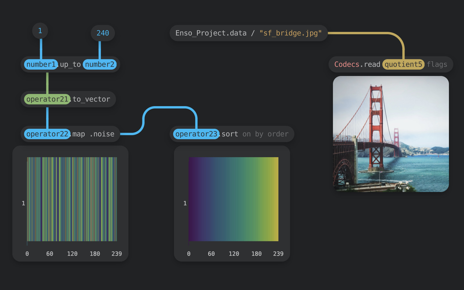Select the operator21 token
Screen dimensions: 464x290
point(47,99)
